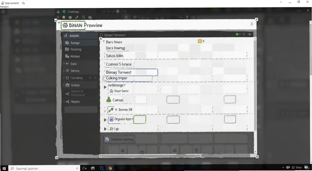
Task: Click the pencil edit icon in panel header
Action: [240, 34]
